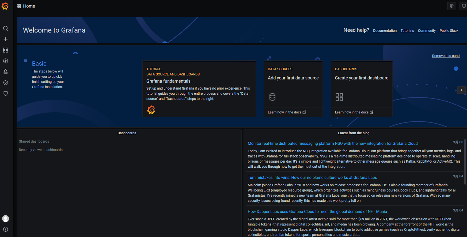Screen dimensions: 467x237
Task: Click external link icon in Data Sources card
Action: (x=304, y=112)
